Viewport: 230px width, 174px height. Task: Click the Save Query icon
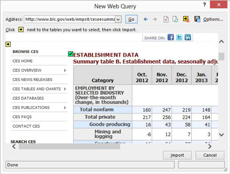(x=197, y=19)
